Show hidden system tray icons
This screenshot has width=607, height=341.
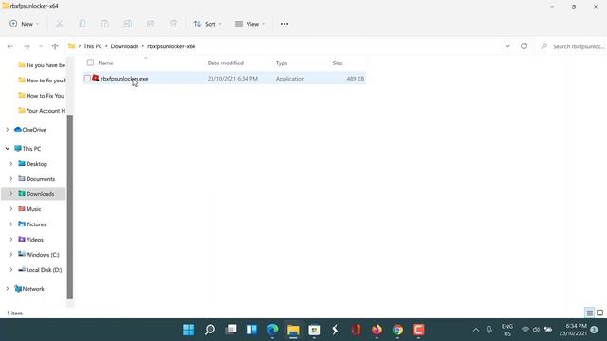pyautogui.click(x=476, y=330)
